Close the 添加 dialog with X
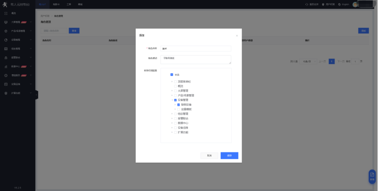This screenshot has width=378, height=191. coord(237,36)
